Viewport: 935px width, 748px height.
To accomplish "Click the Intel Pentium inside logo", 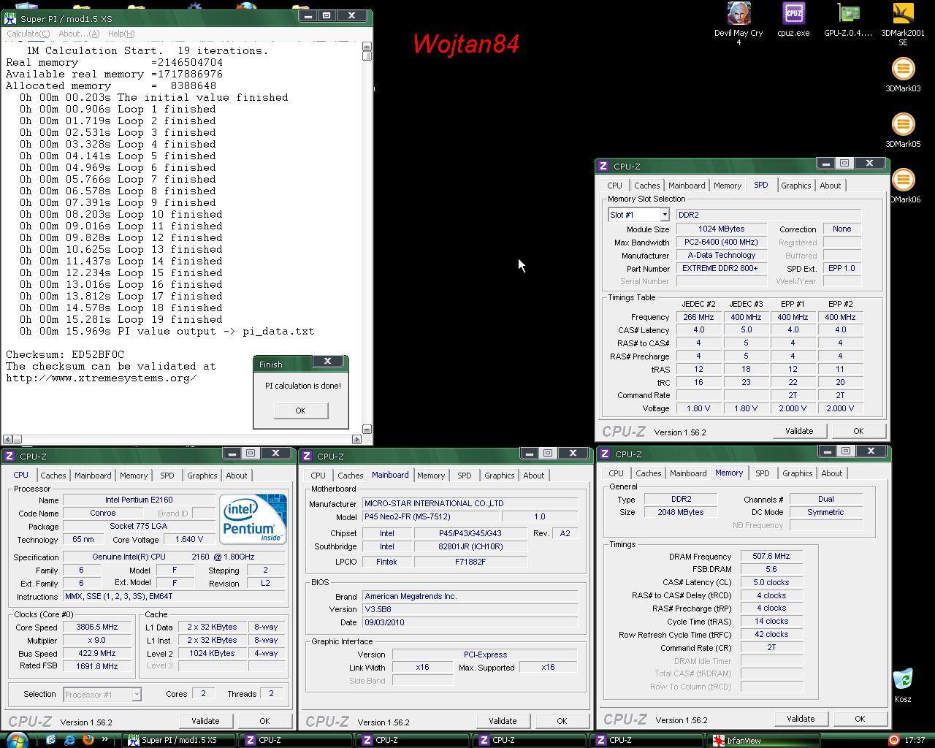I will pyautogui.click(x=253, y=519).
